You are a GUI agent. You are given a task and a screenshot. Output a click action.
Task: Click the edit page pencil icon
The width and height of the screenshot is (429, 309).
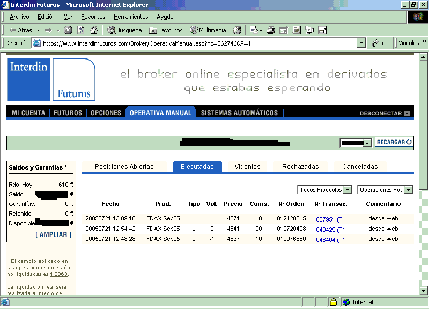(x=284, y=30)
